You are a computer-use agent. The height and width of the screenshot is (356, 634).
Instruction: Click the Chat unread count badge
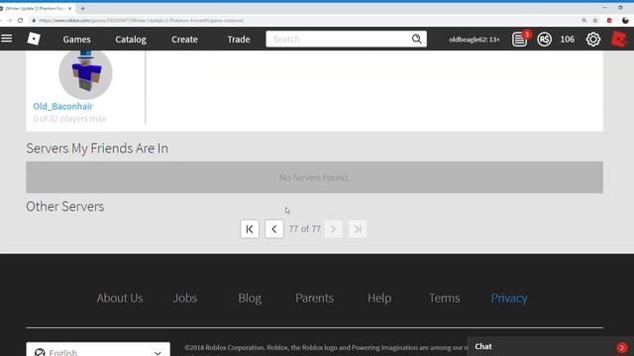click(x=622, y=347)
